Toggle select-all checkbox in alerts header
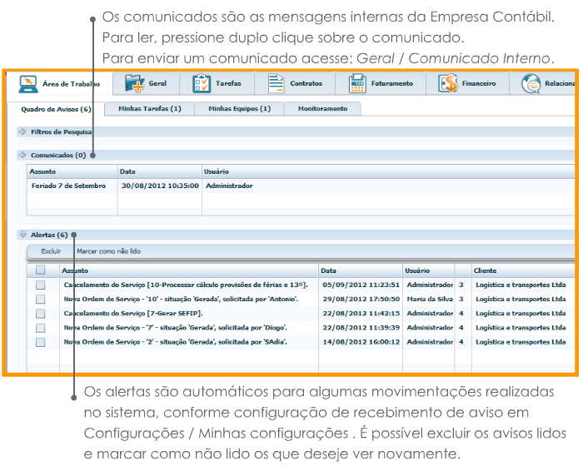 coord(41,270)
